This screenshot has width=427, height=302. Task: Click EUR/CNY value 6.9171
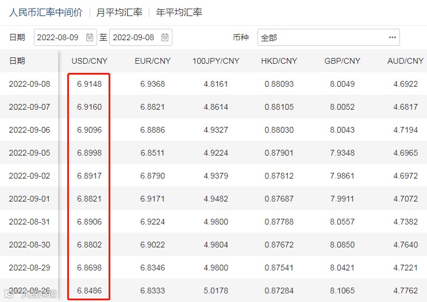tap(152, 199)
